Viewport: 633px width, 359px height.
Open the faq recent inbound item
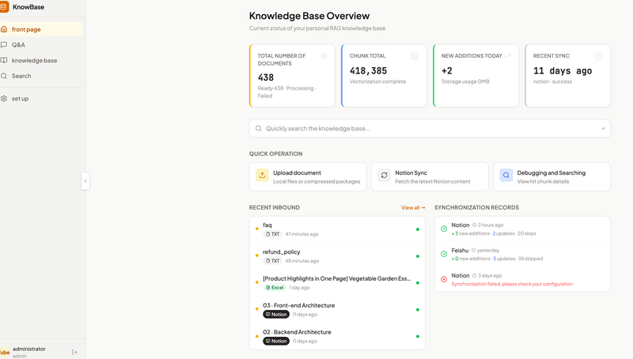[x=337, y=229]
